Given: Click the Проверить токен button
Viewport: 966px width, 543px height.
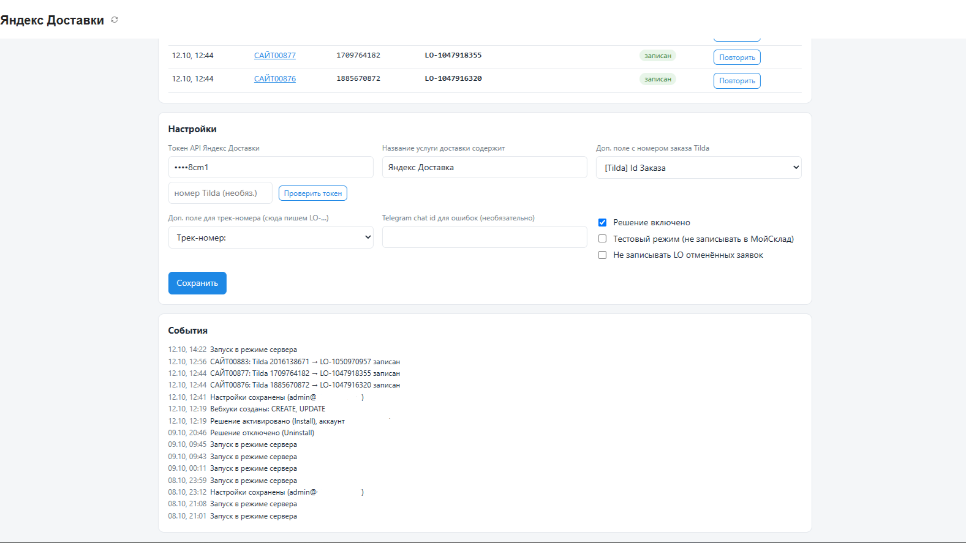Looking at the screenshot, I should [313, 193].
